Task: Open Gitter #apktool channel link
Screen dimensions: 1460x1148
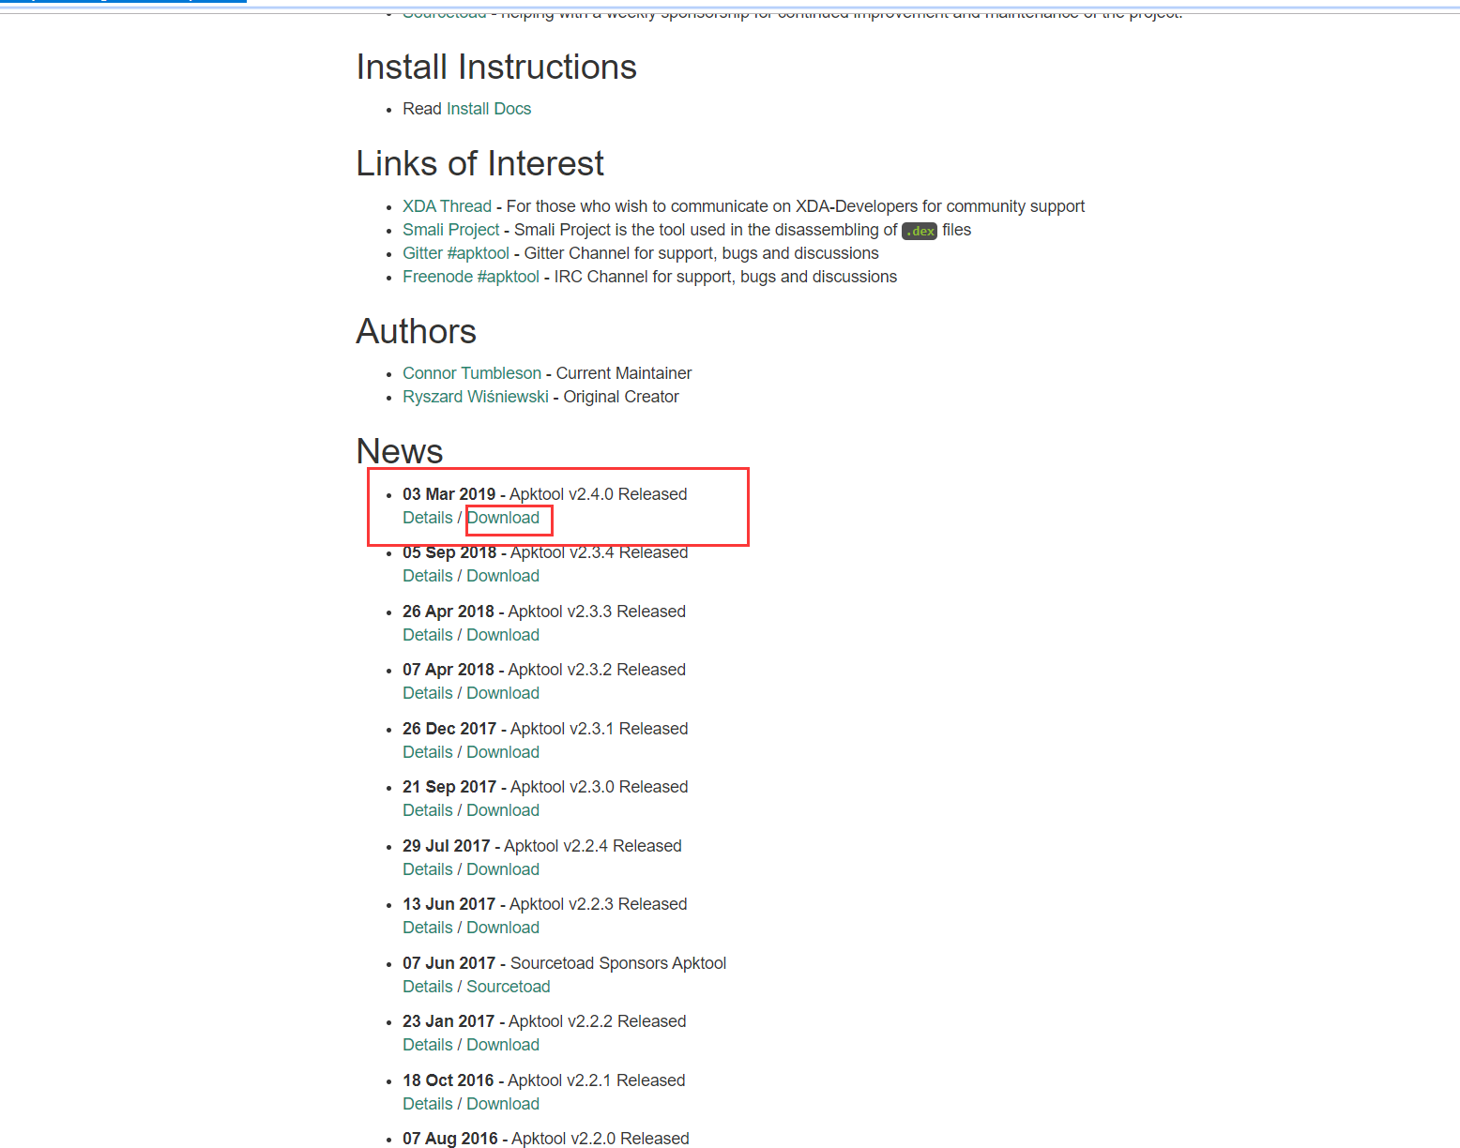Action: [x=456, y=253]
